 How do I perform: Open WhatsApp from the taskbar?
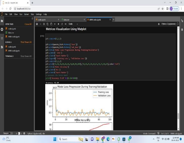(129, 139)
